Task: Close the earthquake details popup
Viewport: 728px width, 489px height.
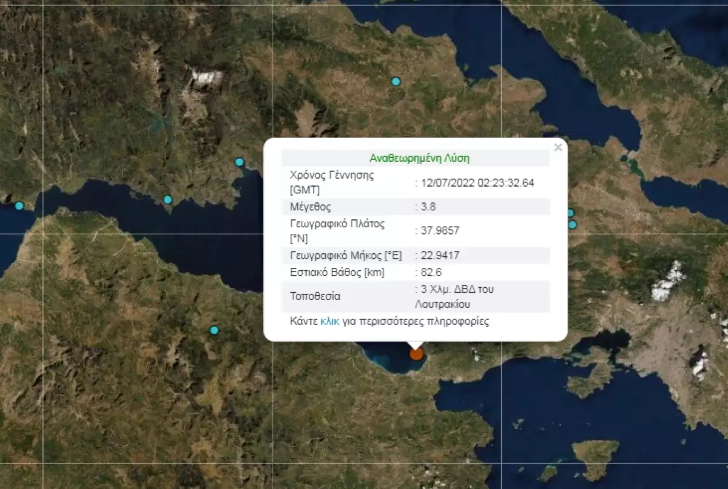Action: pyautogui.click(x=558, y=146)
